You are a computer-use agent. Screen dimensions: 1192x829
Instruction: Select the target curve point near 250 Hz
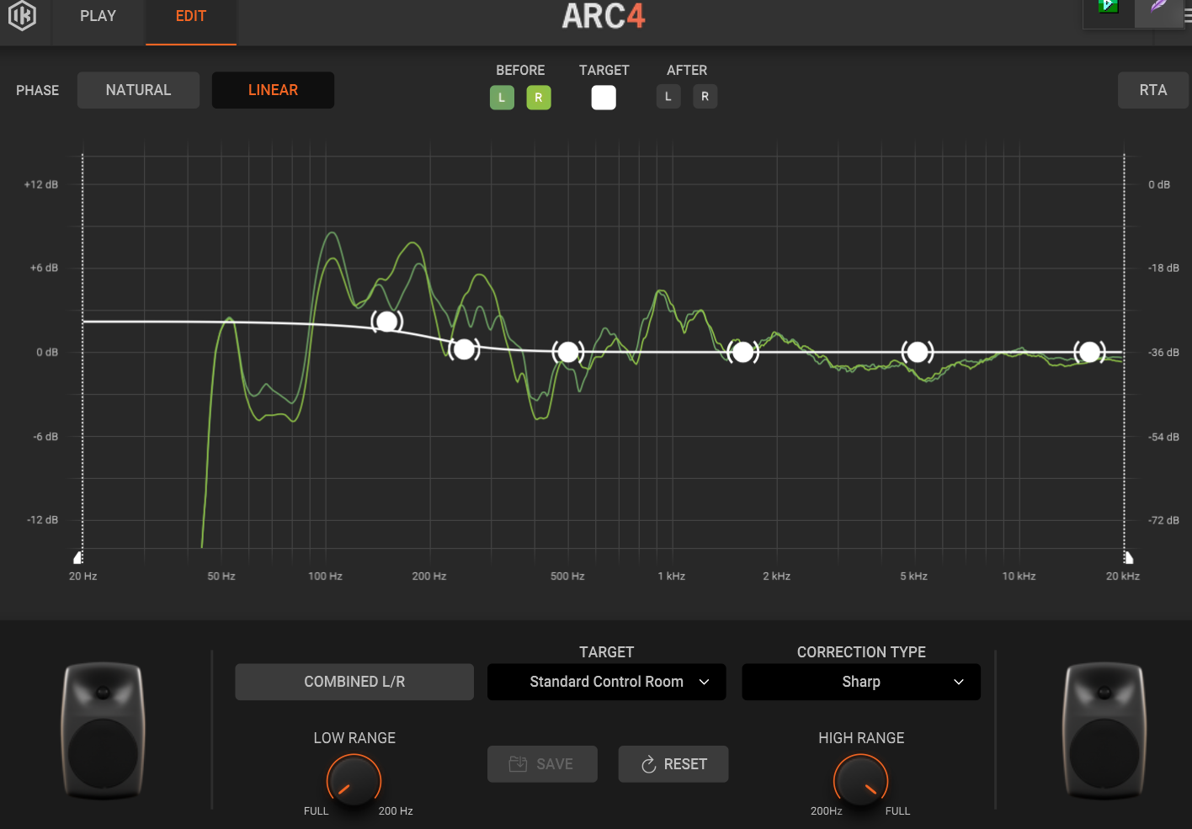pyautogui.click(x=464, y=349)
